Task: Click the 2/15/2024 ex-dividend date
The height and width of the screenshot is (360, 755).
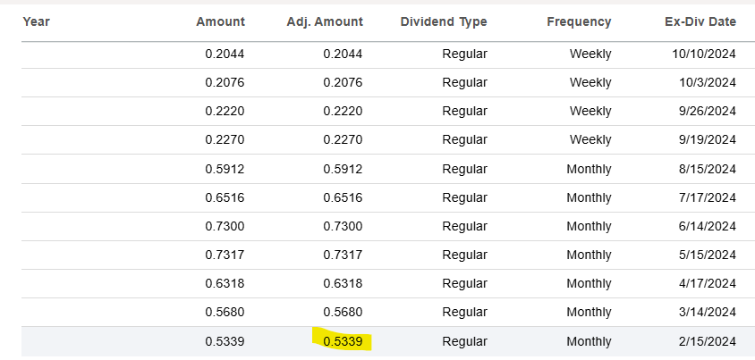Action: (x=708, y=342)
